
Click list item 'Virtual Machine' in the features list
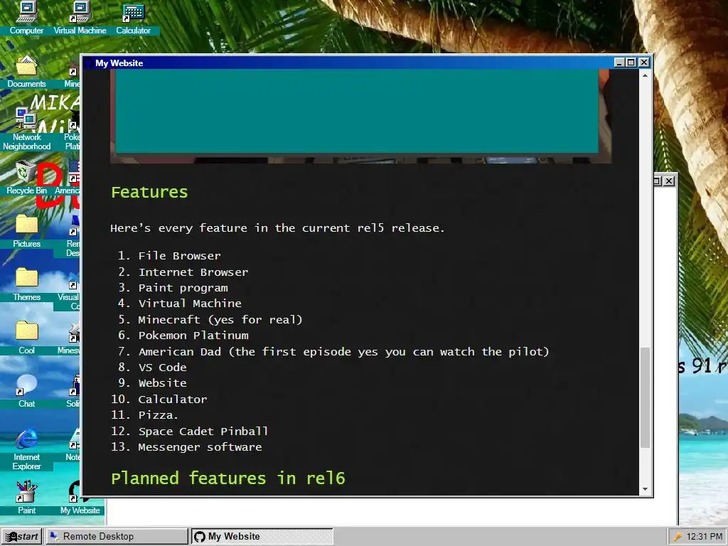pyautogui.click(x=190, y=304)
